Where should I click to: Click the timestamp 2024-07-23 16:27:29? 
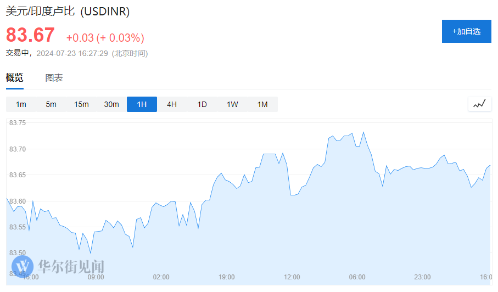click(x=72, y=53)
